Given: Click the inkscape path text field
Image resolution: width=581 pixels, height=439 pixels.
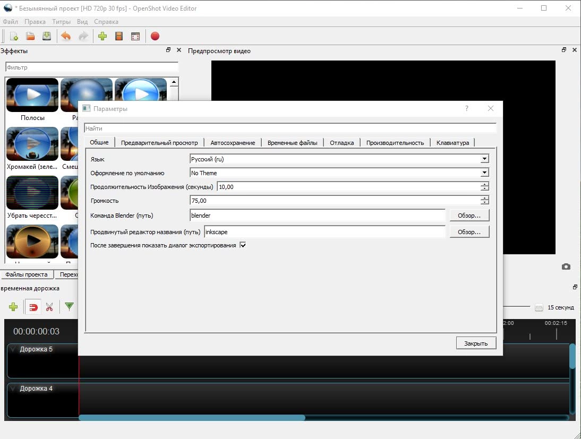Looking at the screenshot, I should [324, 232].
